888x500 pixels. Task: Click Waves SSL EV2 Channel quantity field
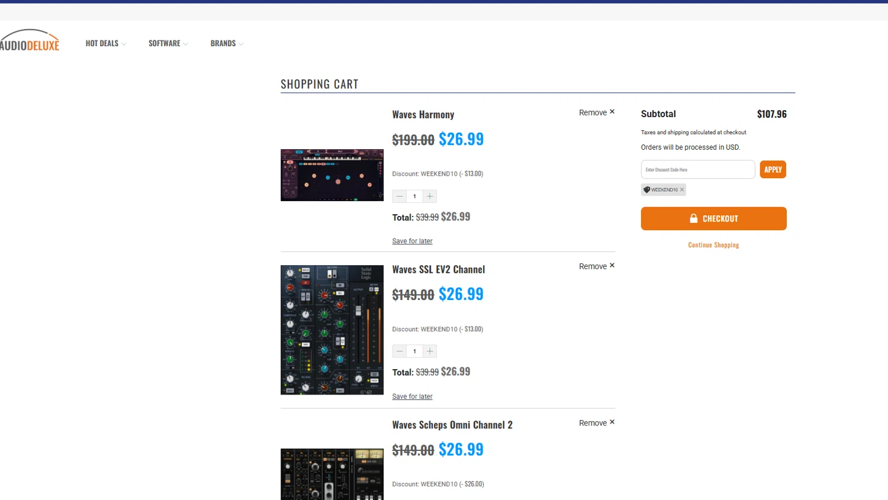click(x=414, y=351)
